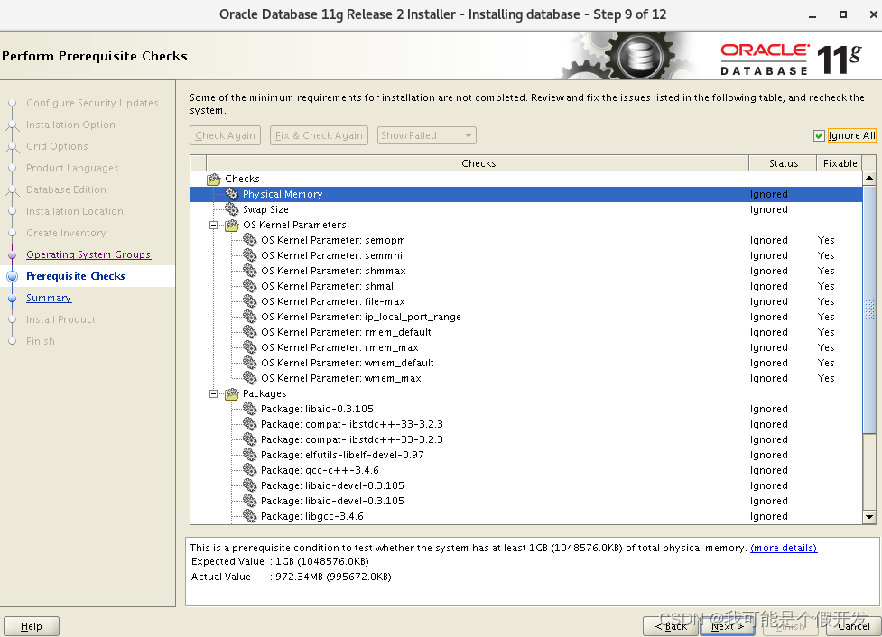Click the gear icon for semopm parameter
882x637 pixels.
tap(250, 240)
